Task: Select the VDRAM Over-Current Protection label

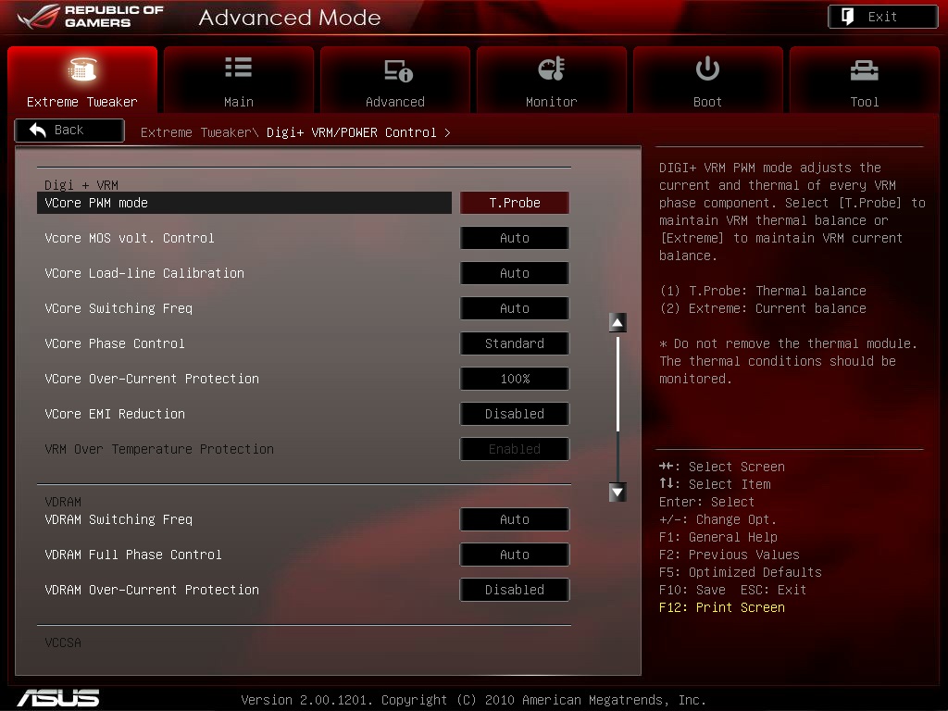Action: pyautogui.click(x=152, y=590)
